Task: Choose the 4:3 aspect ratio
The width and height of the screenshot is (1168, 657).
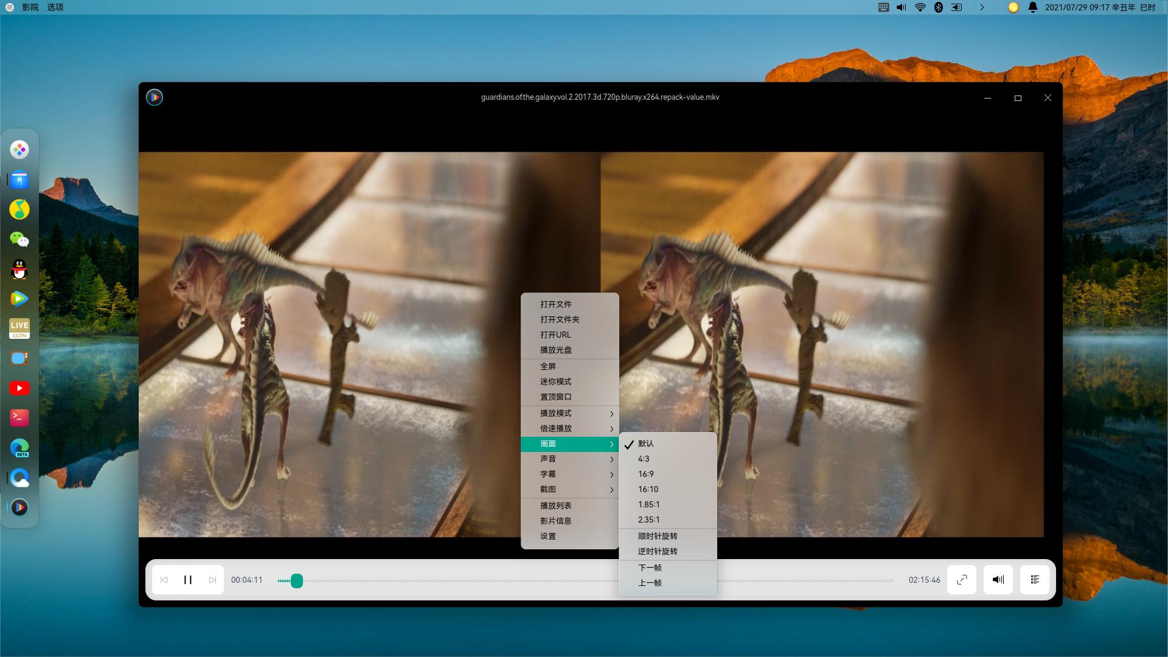Action: (x=644, y=459)
